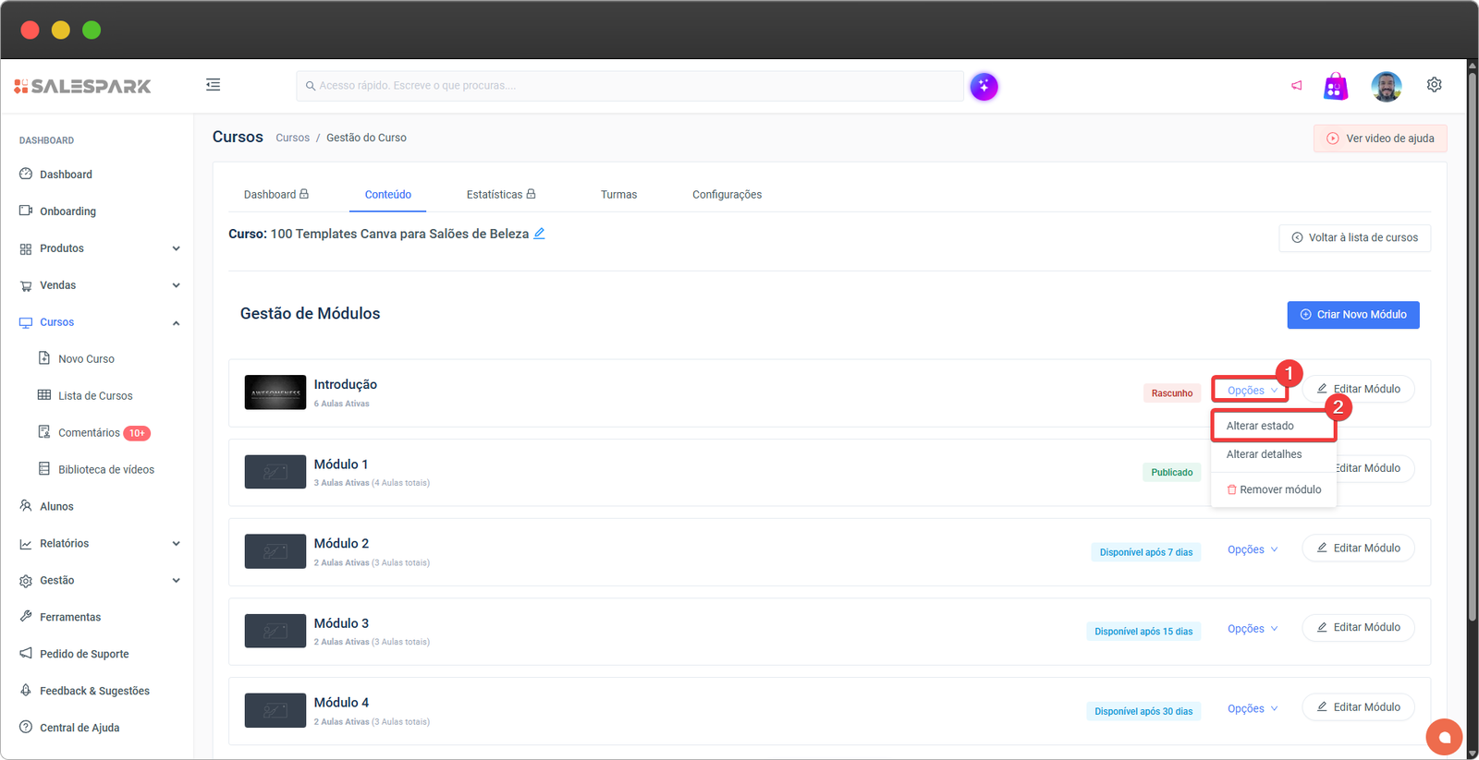Viewport: 1479px width, 760px height.
Task: Click the quick access search field
Action: coord(629,86)
